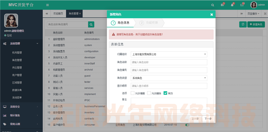Open the 页签操作 dropdown
Viewport: 268px width, 132px height.
pyautogui.click(x=253, y=14)
